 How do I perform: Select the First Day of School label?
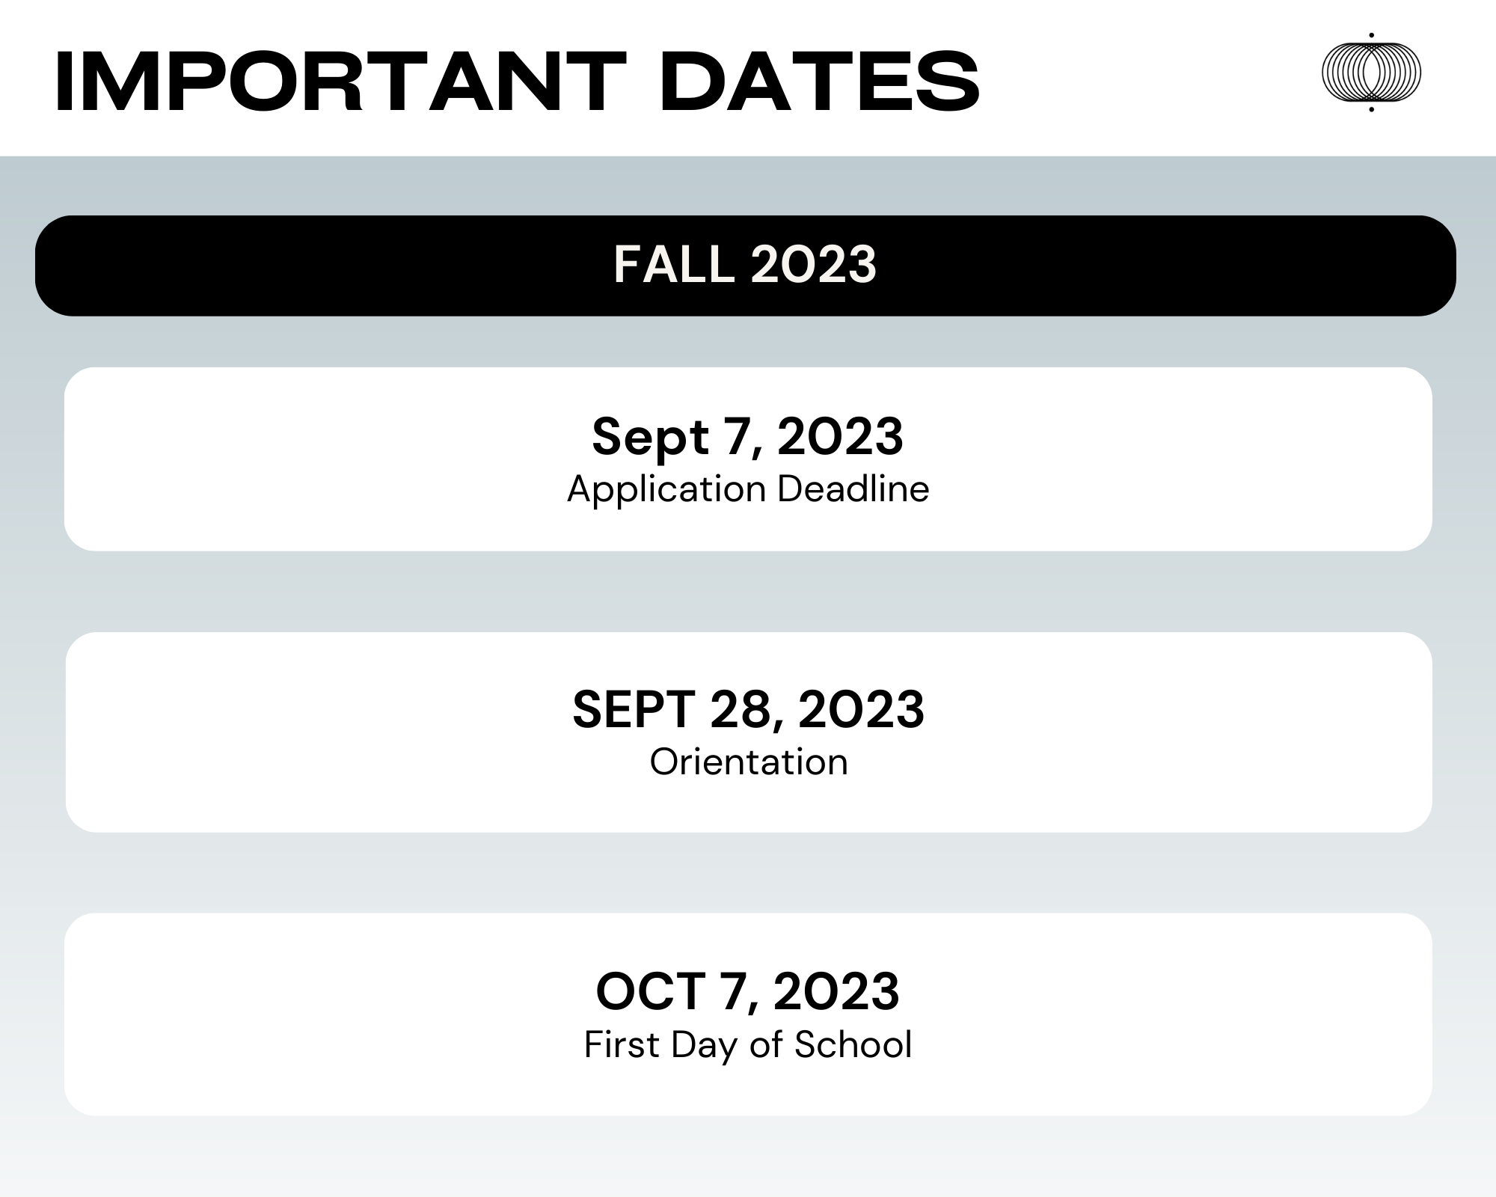pos(748,1045)
